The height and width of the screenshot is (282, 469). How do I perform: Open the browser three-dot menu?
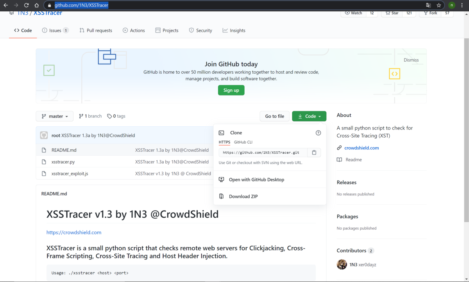[463, 5]
